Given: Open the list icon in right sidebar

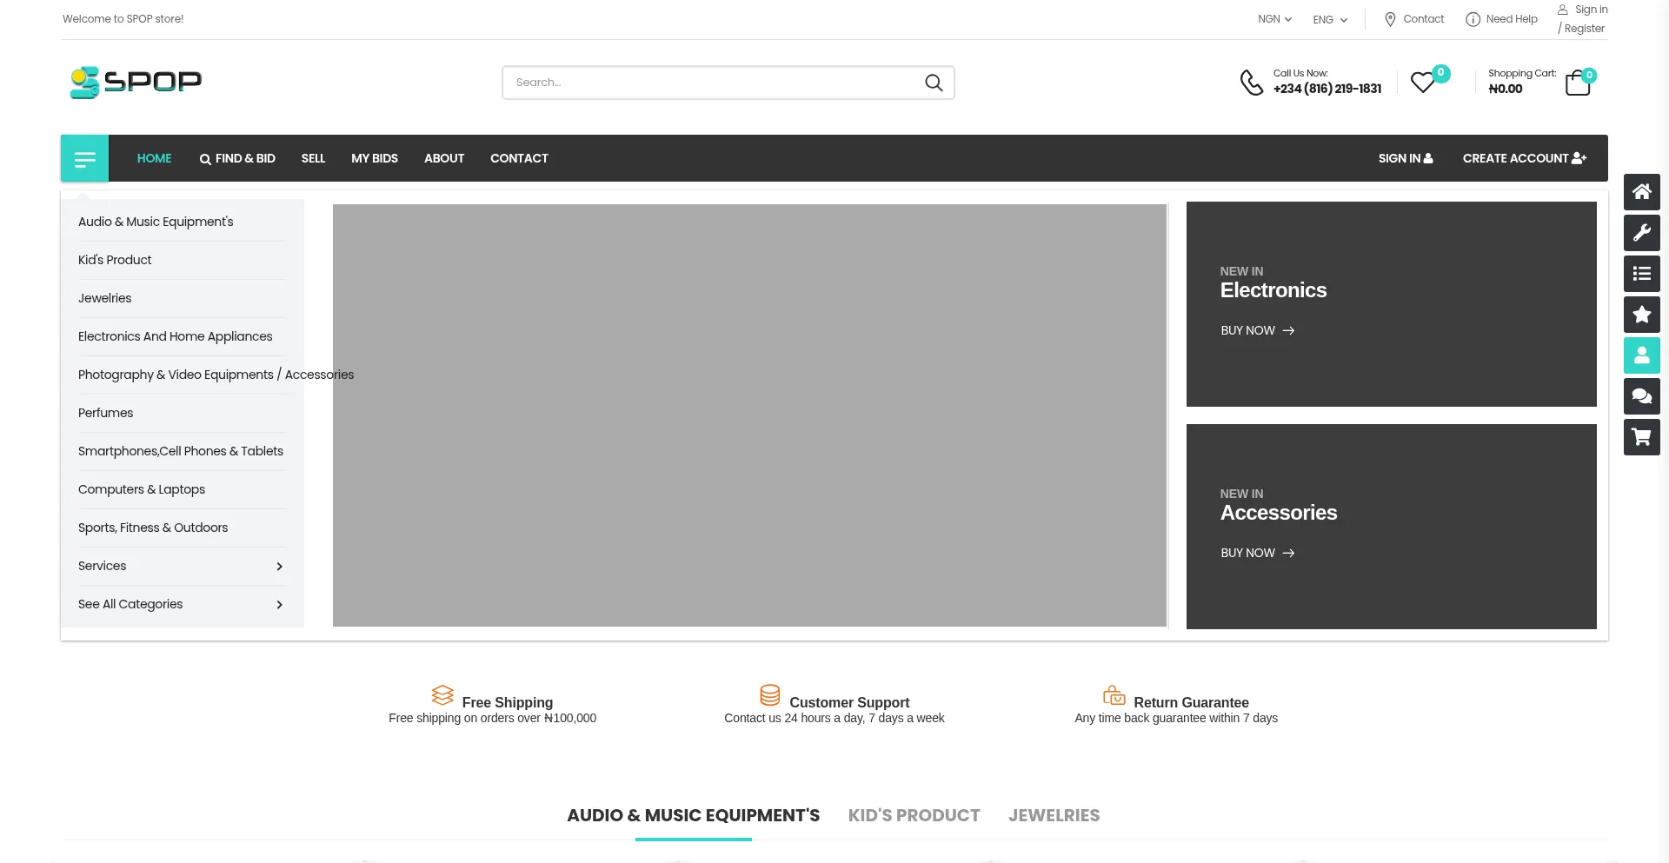Looking at the screenshot, I should pos(1641,274).
